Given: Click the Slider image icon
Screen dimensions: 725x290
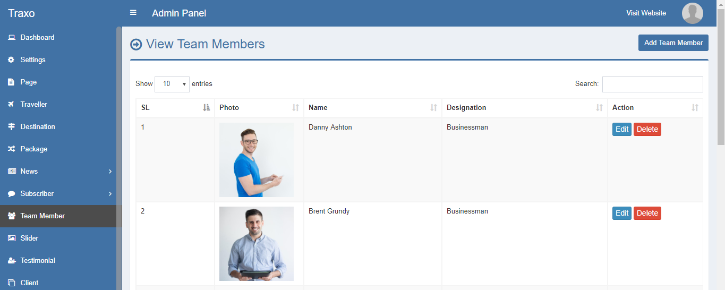Looking at the screenshot, I should click(x=11, y=238).
